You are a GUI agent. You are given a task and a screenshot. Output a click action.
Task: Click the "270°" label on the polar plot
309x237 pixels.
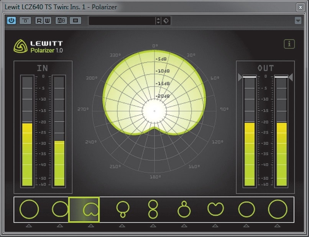[x=83, y=109]
